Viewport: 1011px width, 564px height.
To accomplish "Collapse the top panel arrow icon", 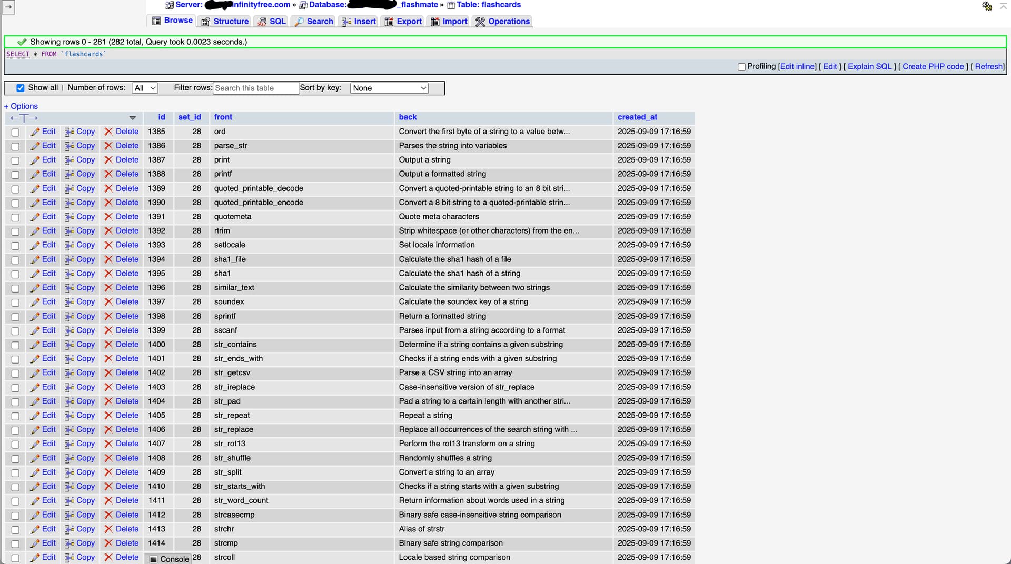I will click(1003, 6).
